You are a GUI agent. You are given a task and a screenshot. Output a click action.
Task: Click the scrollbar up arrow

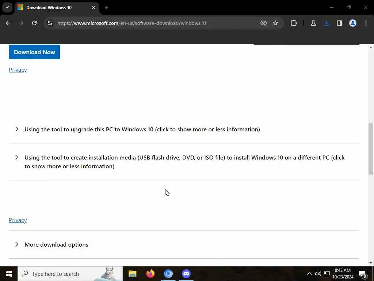click(371, 48)
